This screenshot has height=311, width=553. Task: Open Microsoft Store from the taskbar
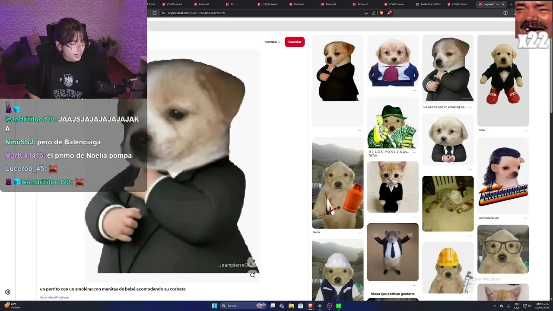tap(301, 306)
